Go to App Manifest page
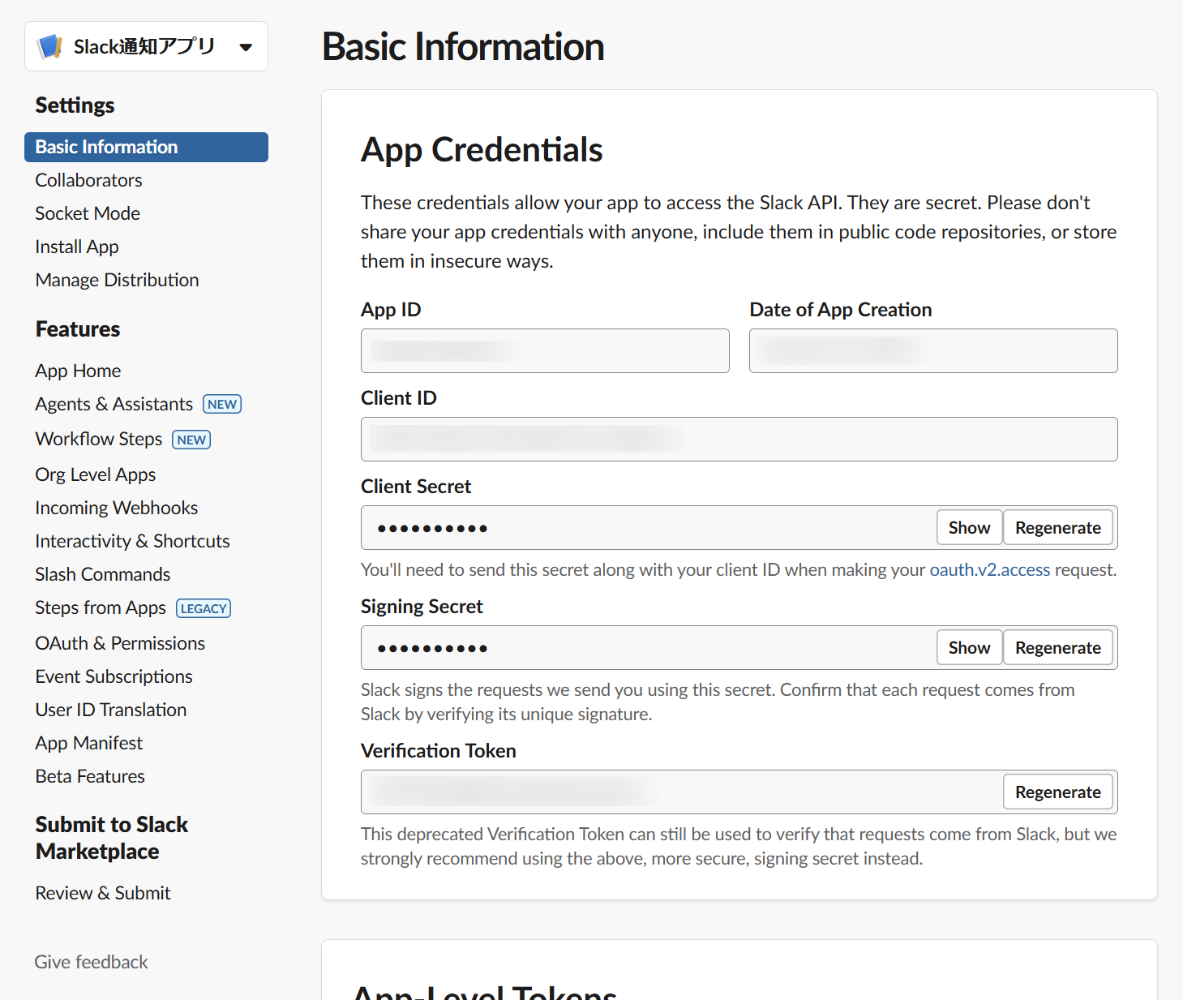This screenshot has width=1183, height=1000. (x=89, y=743)
